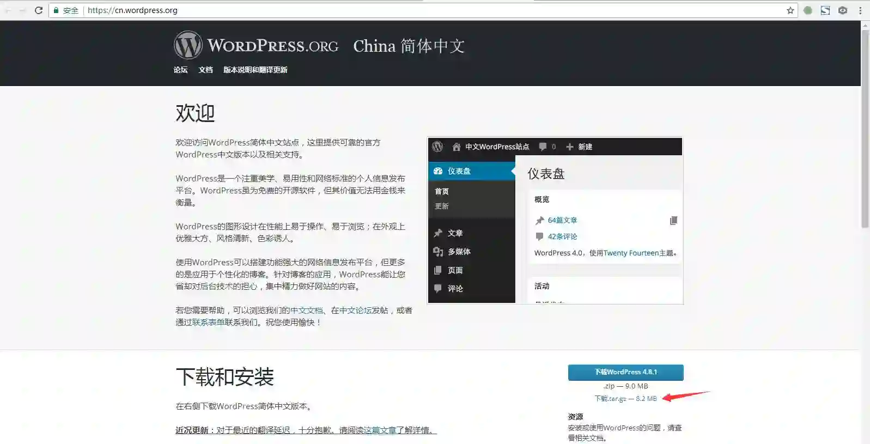Image resolution: width=870 pixels, height=444 pixels.
Task: Click the 资源 heading text
Action: [x=575, y=417]
